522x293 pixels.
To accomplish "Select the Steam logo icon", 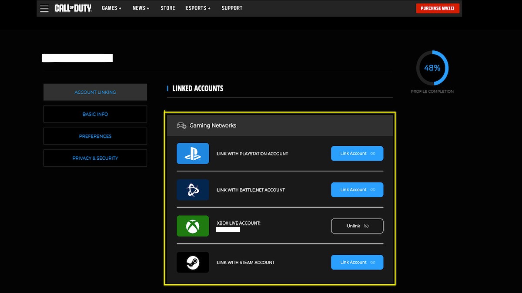I will (x=193, y=262).
